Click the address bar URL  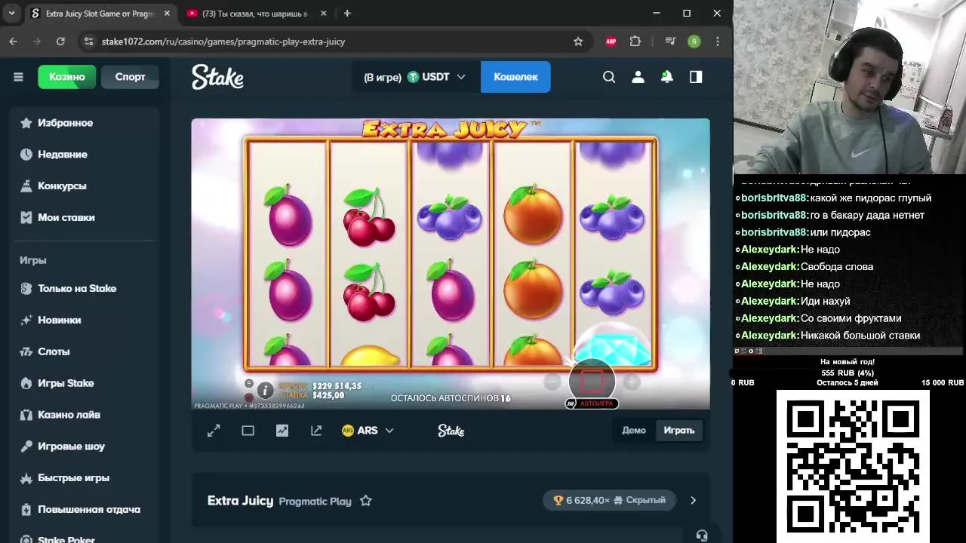click(223, 41)
